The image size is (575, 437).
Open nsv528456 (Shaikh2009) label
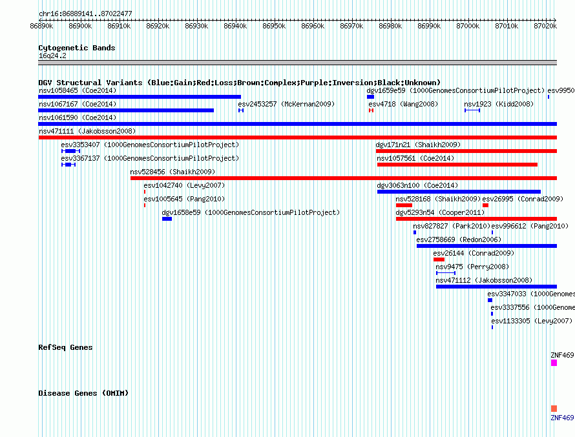pyautogui.click(x=172, y=172)
